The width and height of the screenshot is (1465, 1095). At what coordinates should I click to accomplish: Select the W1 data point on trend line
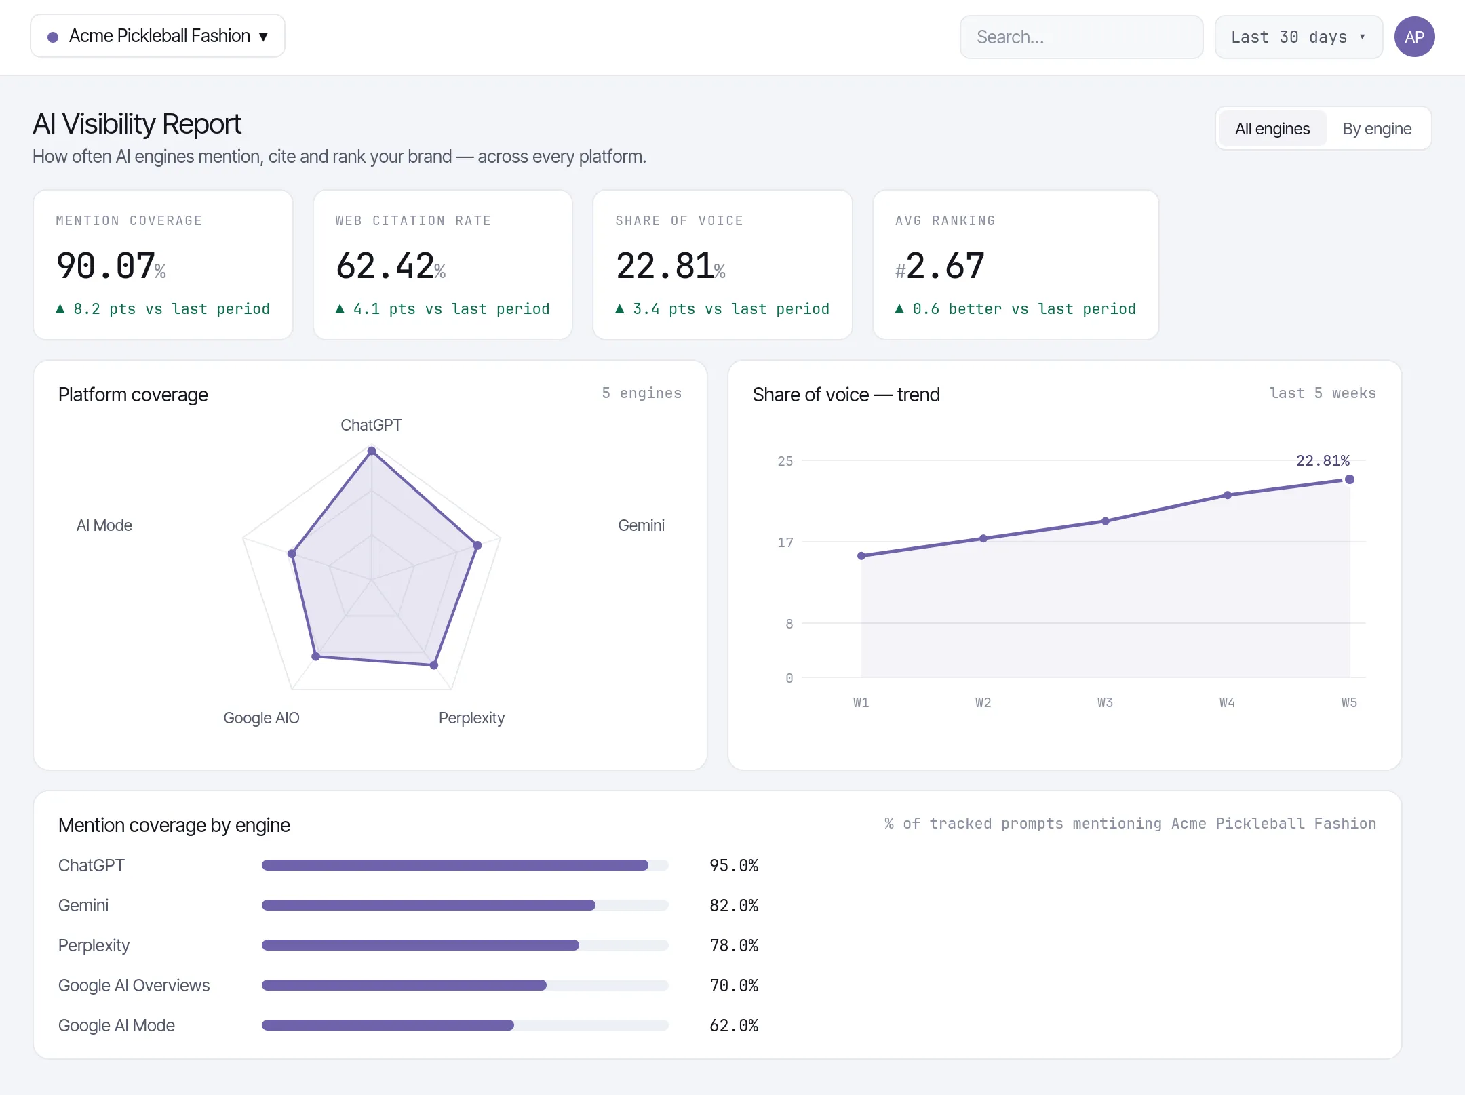(x=861, y=556)
